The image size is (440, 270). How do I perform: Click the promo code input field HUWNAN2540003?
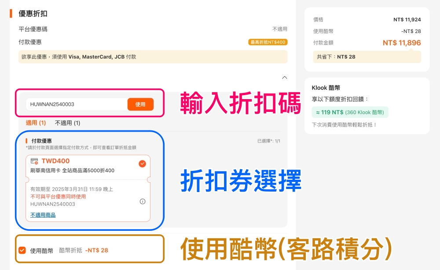coord(76,104)
